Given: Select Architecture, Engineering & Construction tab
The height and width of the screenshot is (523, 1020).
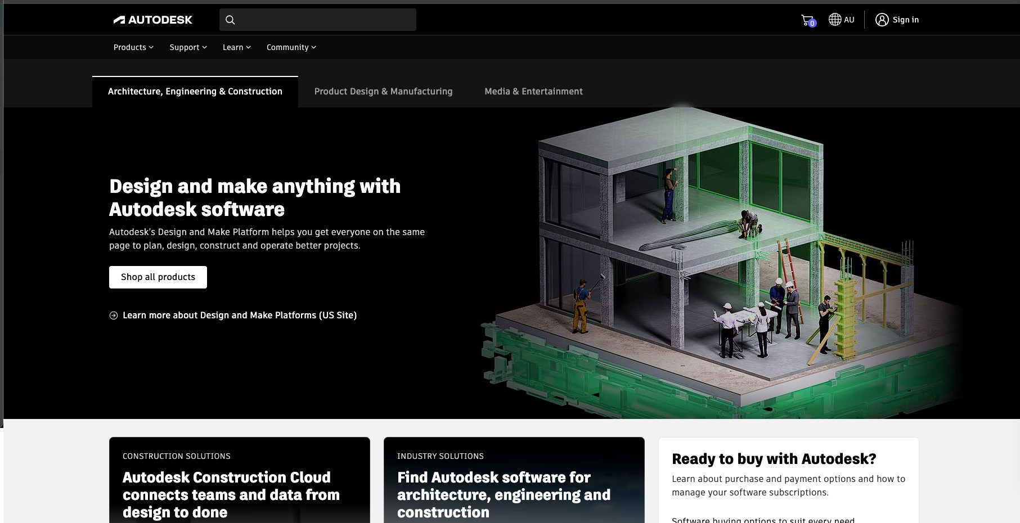Looking at the screenshot, I should [x=195, y=92].
